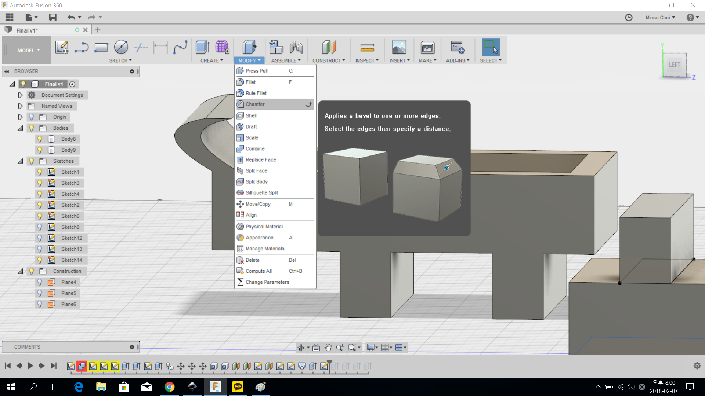This screenshot has height=396, width=705.
Task: Expand the Origin folder
Action: (21, 117)
